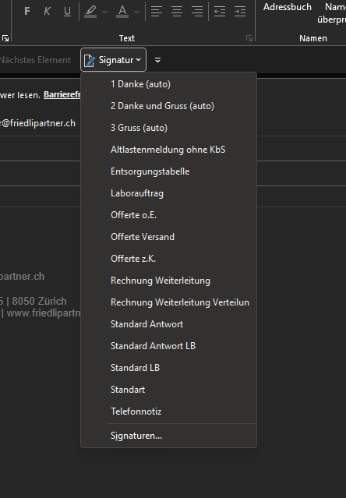Decrease indent of paragraph
Screen dimensions: 346x498
[220, 12]
